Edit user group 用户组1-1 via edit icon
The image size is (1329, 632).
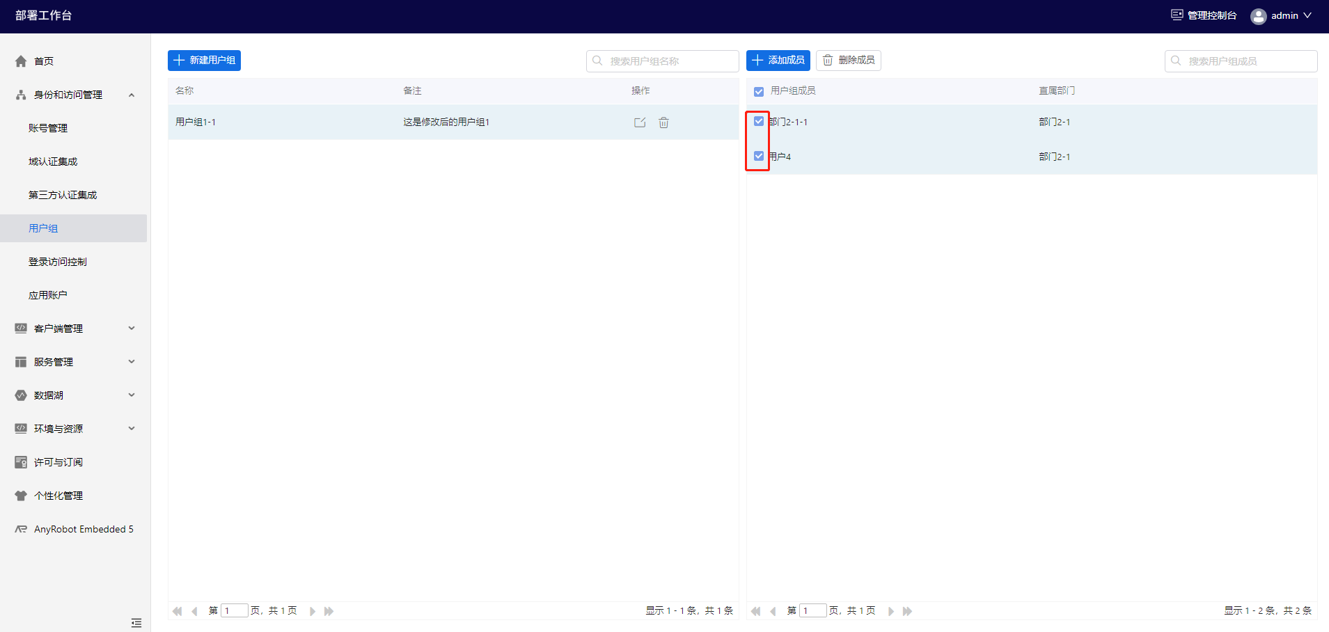(x=640, y=123)
